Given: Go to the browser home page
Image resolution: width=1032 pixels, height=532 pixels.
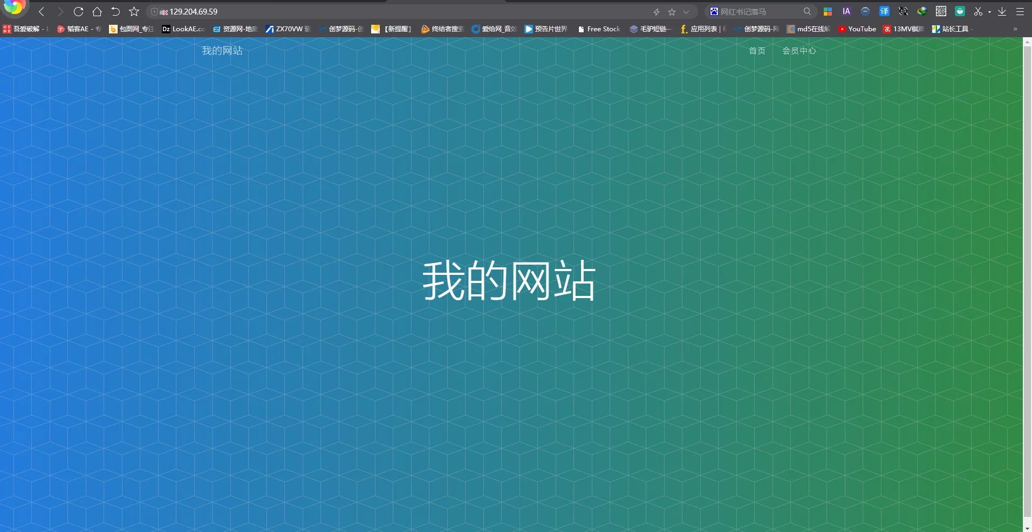Looking at the screenshot, I should 97,12.
